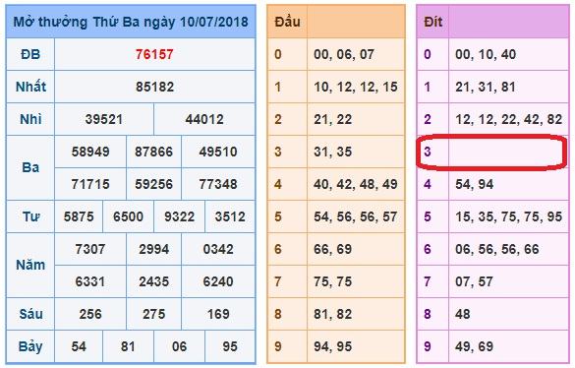Select the Đầu values "40, 42, 48, 49"
575x368 pixels.
point(356,184)
